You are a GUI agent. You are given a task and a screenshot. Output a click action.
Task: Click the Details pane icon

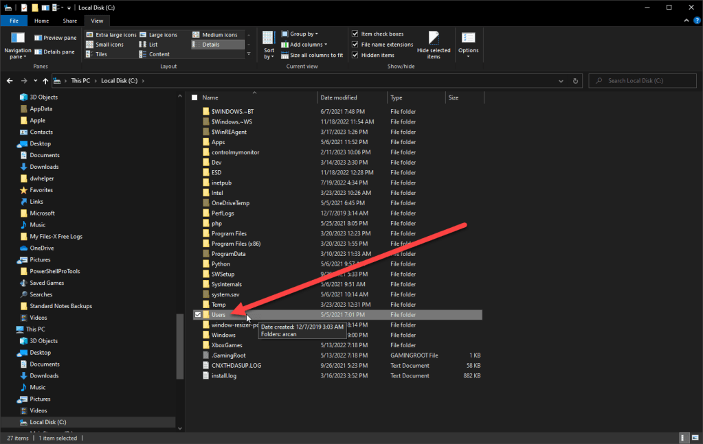[38, 51]
